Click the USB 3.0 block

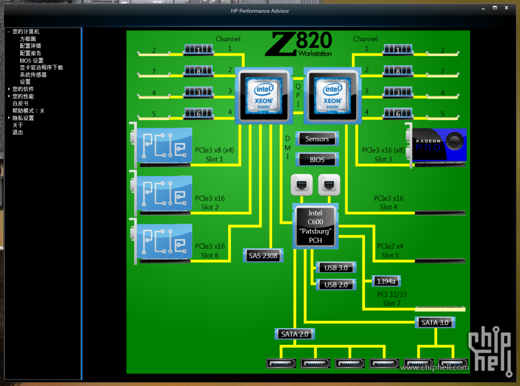pyautogui.click(x=336, y=268)
